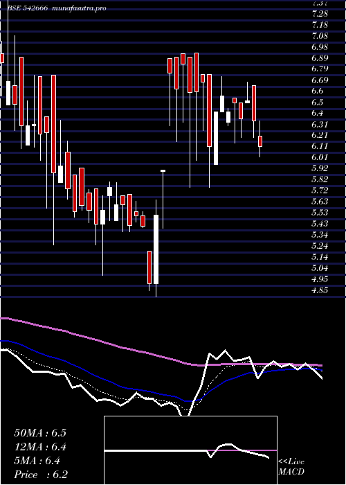Screen dimensions: 346x485
Task: Select the 5.82 price axis label
Action: point(320,179)
